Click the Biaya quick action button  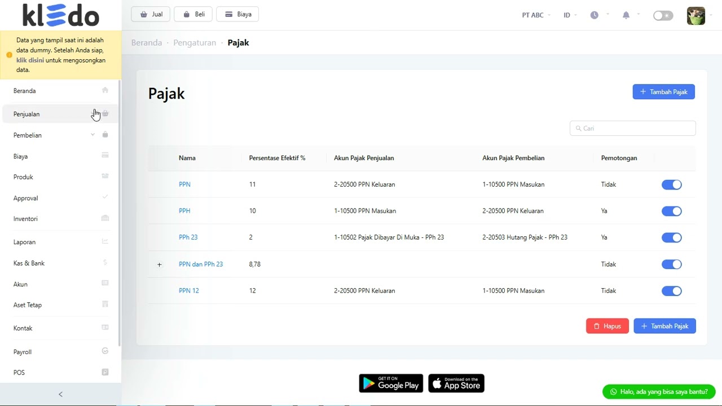[237, 14]
